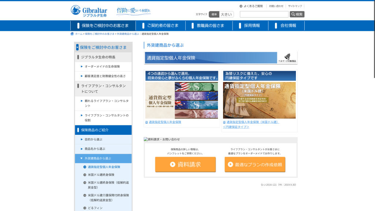The image size is (375, 211).
Task: Select 米国ドル建終身保険 in the sidebar
Action: point(101,175)
